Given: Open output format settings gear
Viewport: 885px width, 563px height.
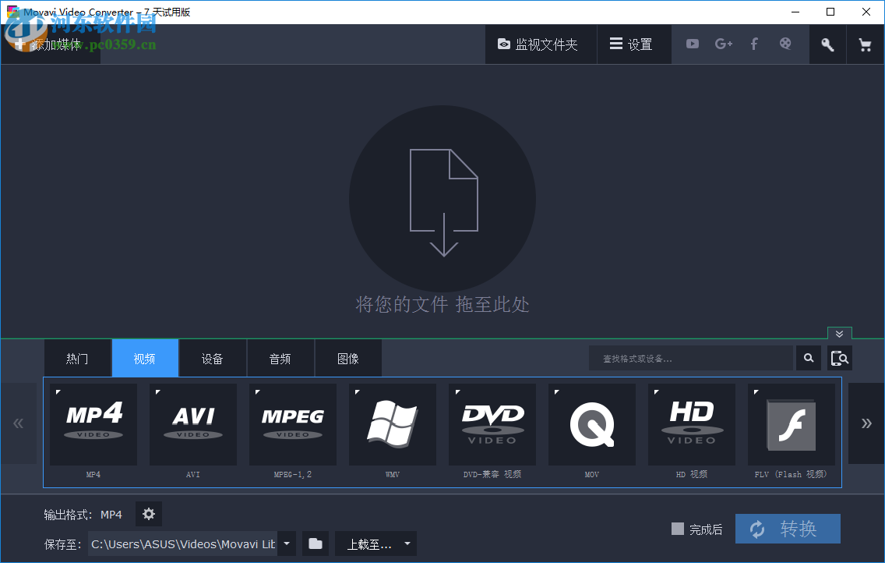Looking at the screenshot, I should coord(148,514).
